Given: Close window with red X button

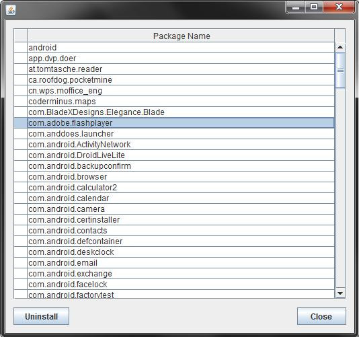Looking at the screenshot, I should tap(339, 7).
